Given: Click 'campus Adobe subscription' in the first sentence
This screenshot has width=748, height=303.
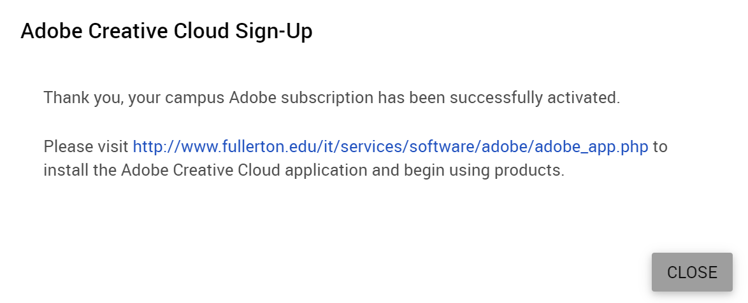Looking at the screenshot, I should 269,98.
